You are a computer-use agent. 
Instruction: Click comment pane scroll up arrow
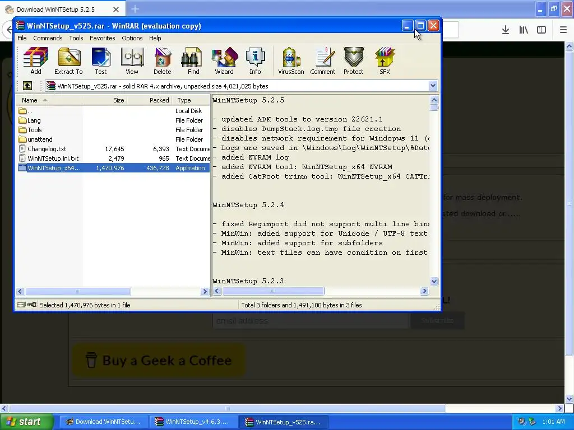[x=434, y=100]
